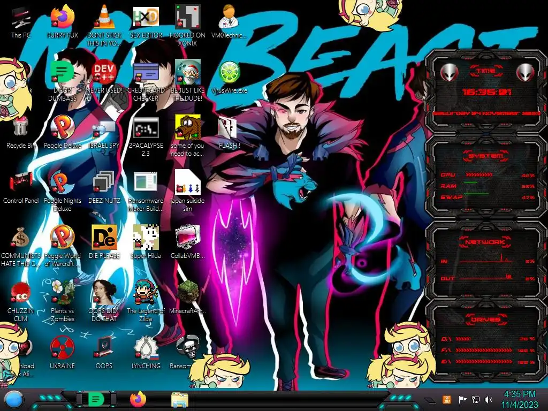Open Firefox from the taskbar
The width and height of the screenshot is (548, 411).
[x=138, y=399]
